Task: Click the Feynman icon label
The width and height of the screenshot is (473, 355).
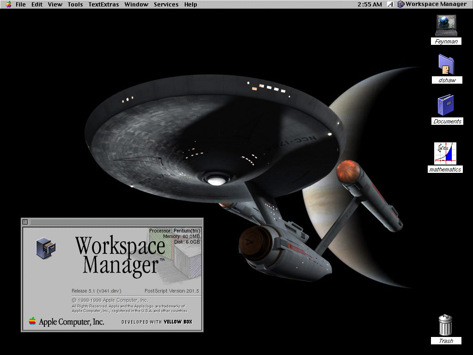Action: click(446, 41)
